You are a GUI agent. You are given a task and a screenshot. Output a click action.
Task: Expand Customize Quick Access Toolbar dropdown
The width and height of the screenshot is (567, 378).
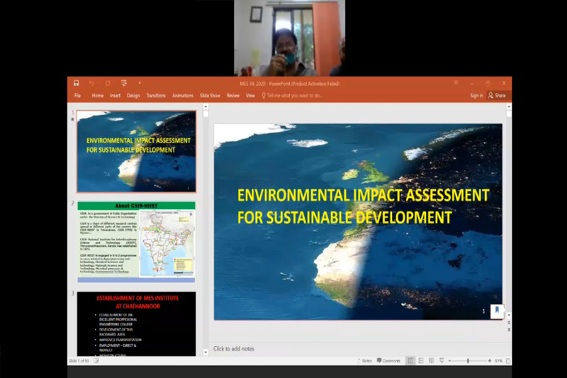pos(140,84)
